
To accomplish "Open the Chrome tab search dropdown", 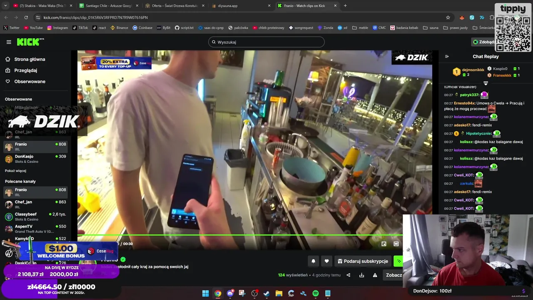I will click(x=5, y=6).
